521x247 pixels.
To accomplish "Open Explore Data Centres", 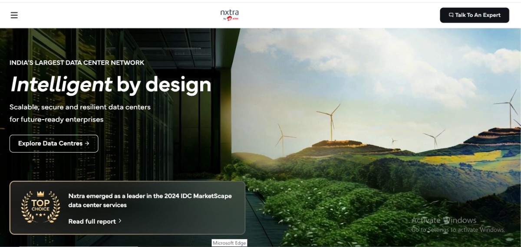I will [x=53, y=143].
